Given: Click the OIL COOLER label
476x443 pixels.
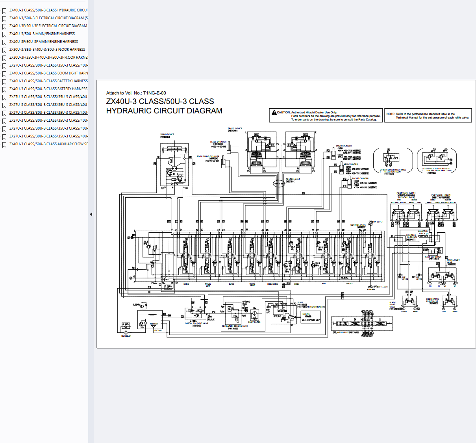Looking at the screenshot, I should tap(126, 336).
